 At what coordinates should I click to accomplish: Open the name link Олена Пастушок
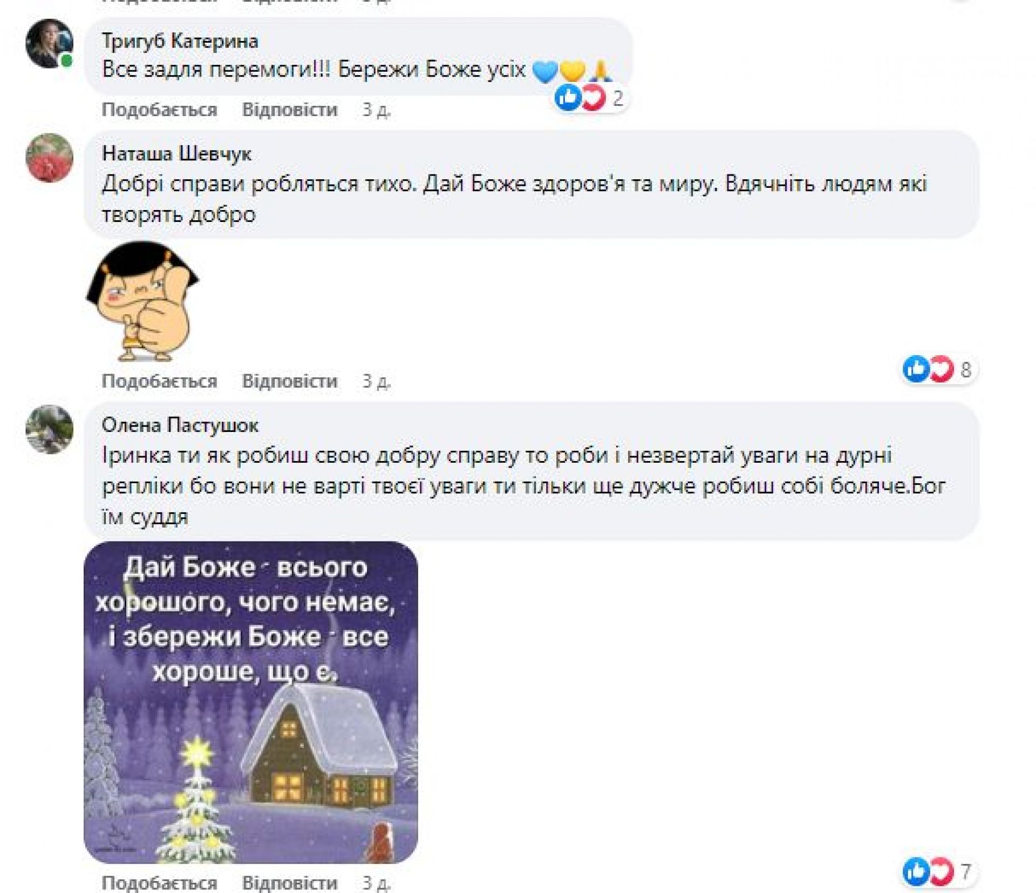180,425
